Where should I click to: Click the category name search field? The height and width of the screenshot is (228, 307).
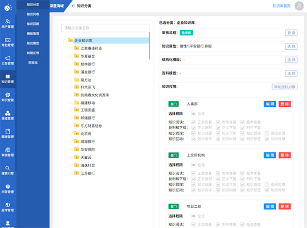105,27
